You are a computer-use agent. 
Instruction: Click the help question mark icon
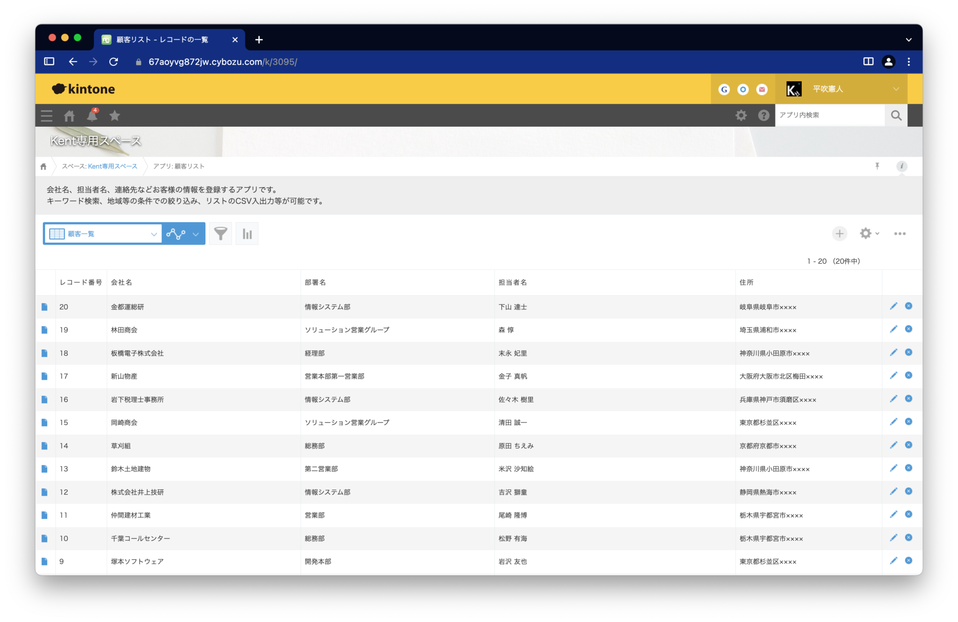(763, 115)
